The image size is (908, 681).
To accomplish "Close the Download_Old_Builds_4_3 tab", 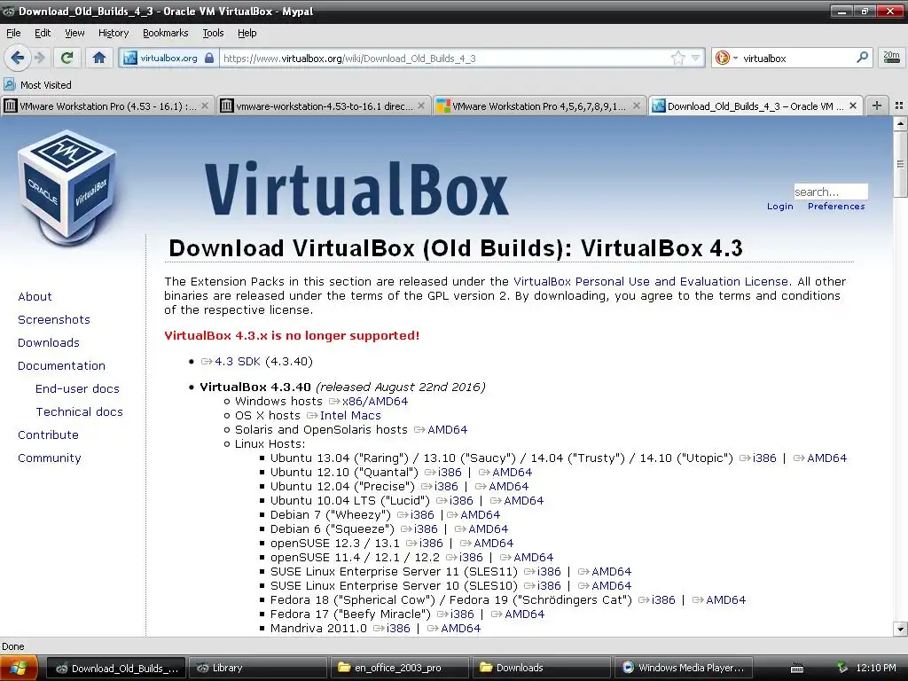I will click(x=853, y=106).
